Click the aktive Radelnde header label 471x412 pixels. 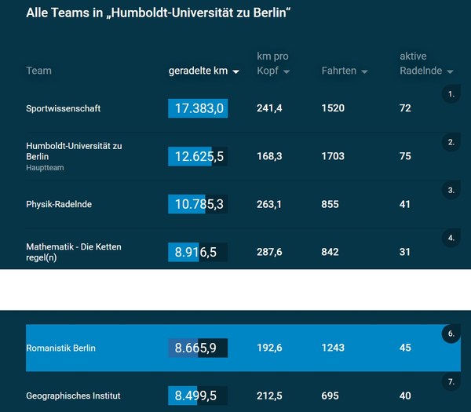point(421,64)
